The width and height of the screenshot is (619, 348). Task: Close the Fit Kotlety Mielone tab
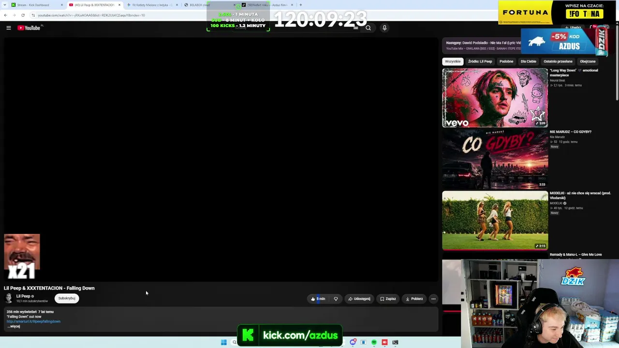(x=177, y=5)
